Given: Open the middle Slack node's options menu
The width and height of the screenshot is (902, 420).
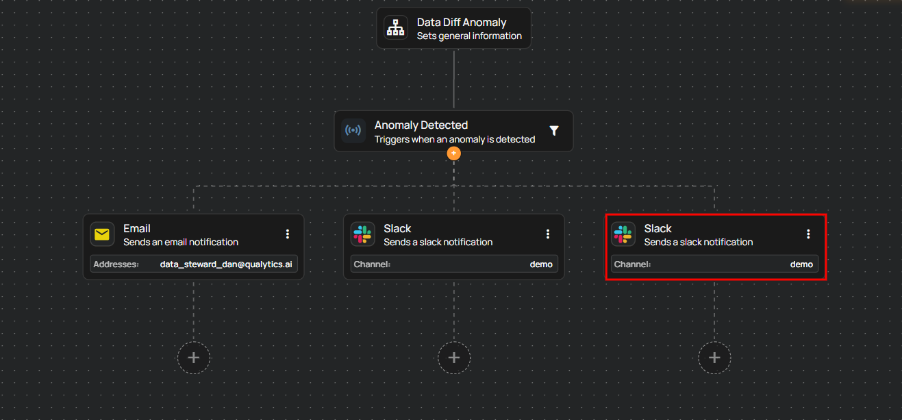Looking at the screenshot, I should (548, 234).
